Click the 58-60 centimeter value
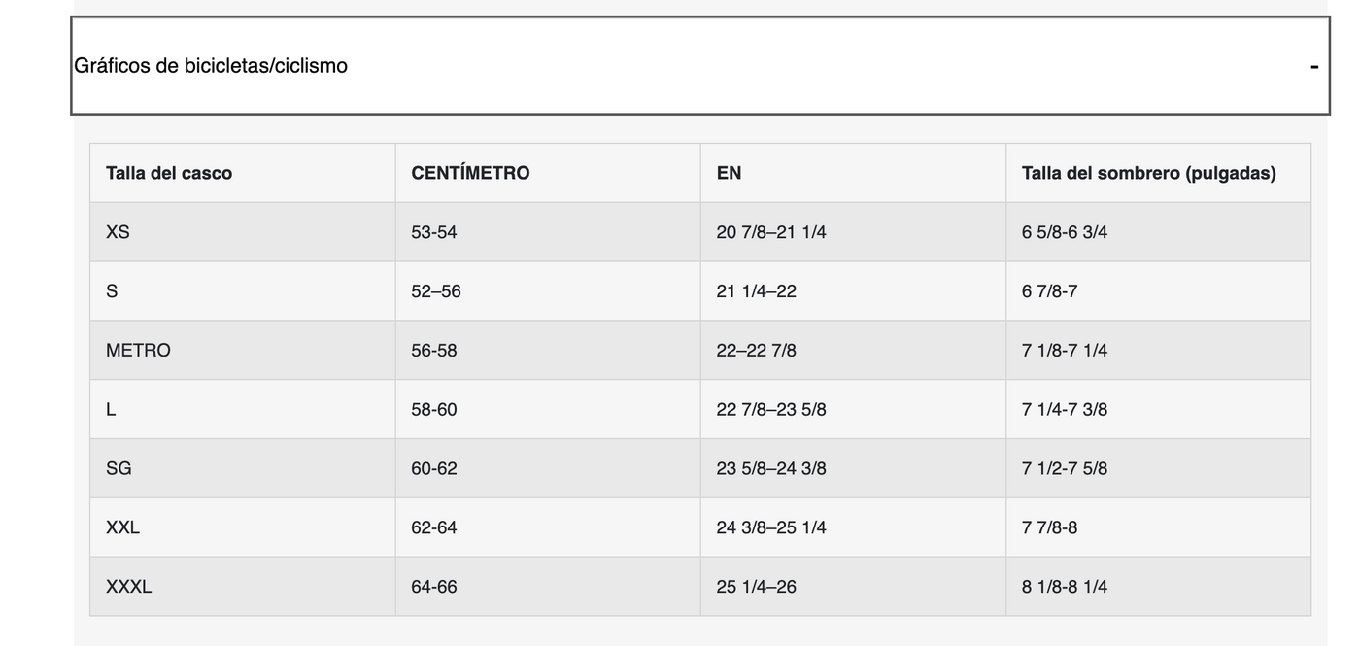 point(433,409)
